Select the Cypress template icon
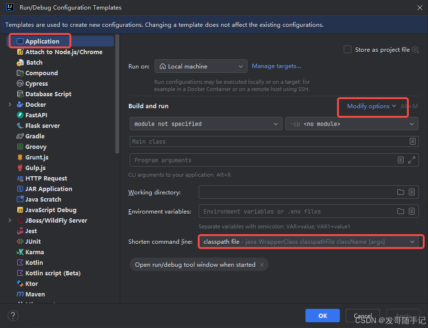 pyautogui.click(x=20, y=84)
